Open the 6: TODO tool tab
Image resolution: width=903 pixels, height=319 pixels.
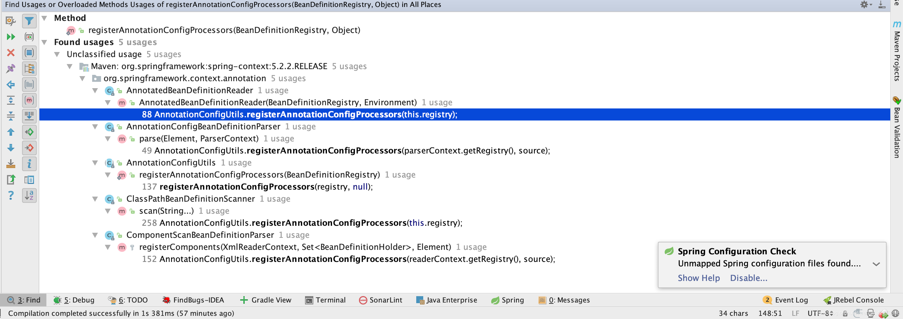click(128, 300)
